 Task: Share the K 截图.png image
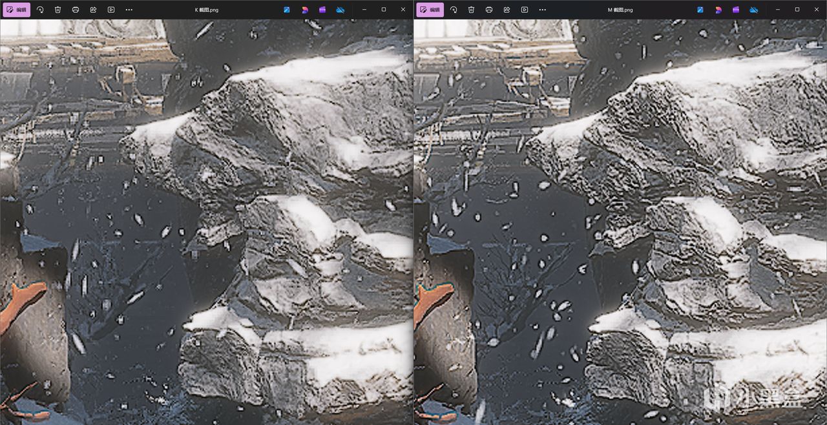pyautogui.click(x=93, y=10)
